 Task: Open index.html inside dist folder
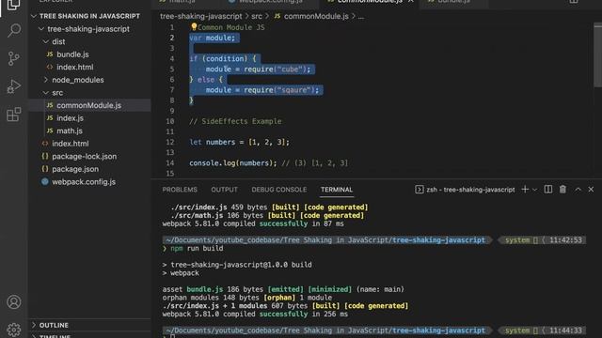coord(75,67)
